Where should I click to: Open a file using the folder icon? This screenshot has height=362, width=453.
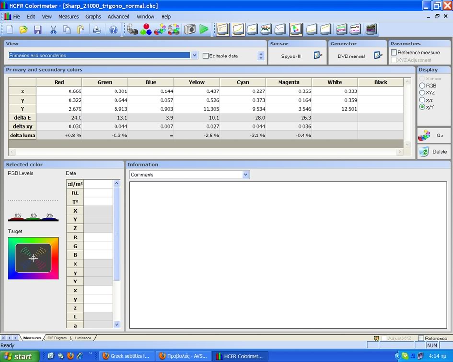pos(23,30)
